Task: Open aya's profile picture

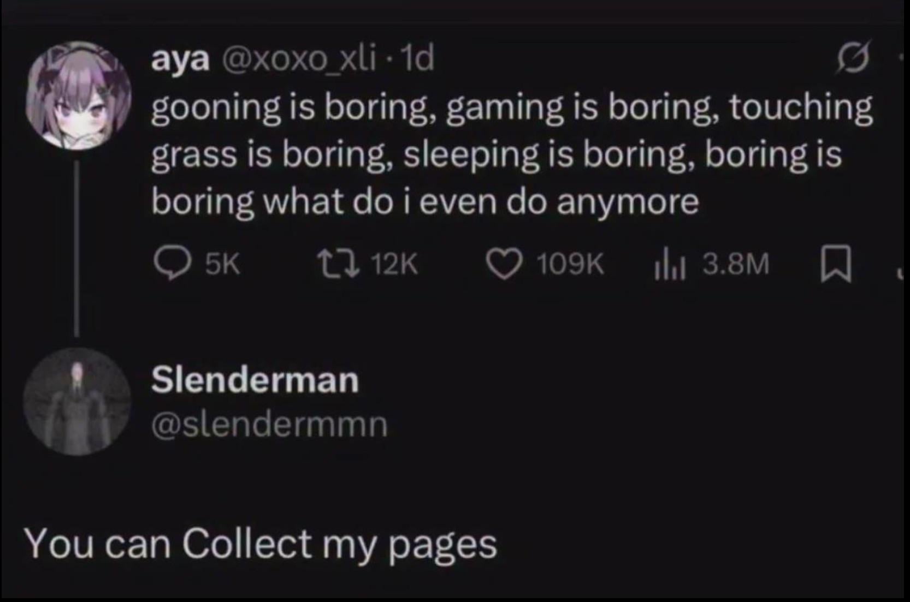Action: pos(78,95)
